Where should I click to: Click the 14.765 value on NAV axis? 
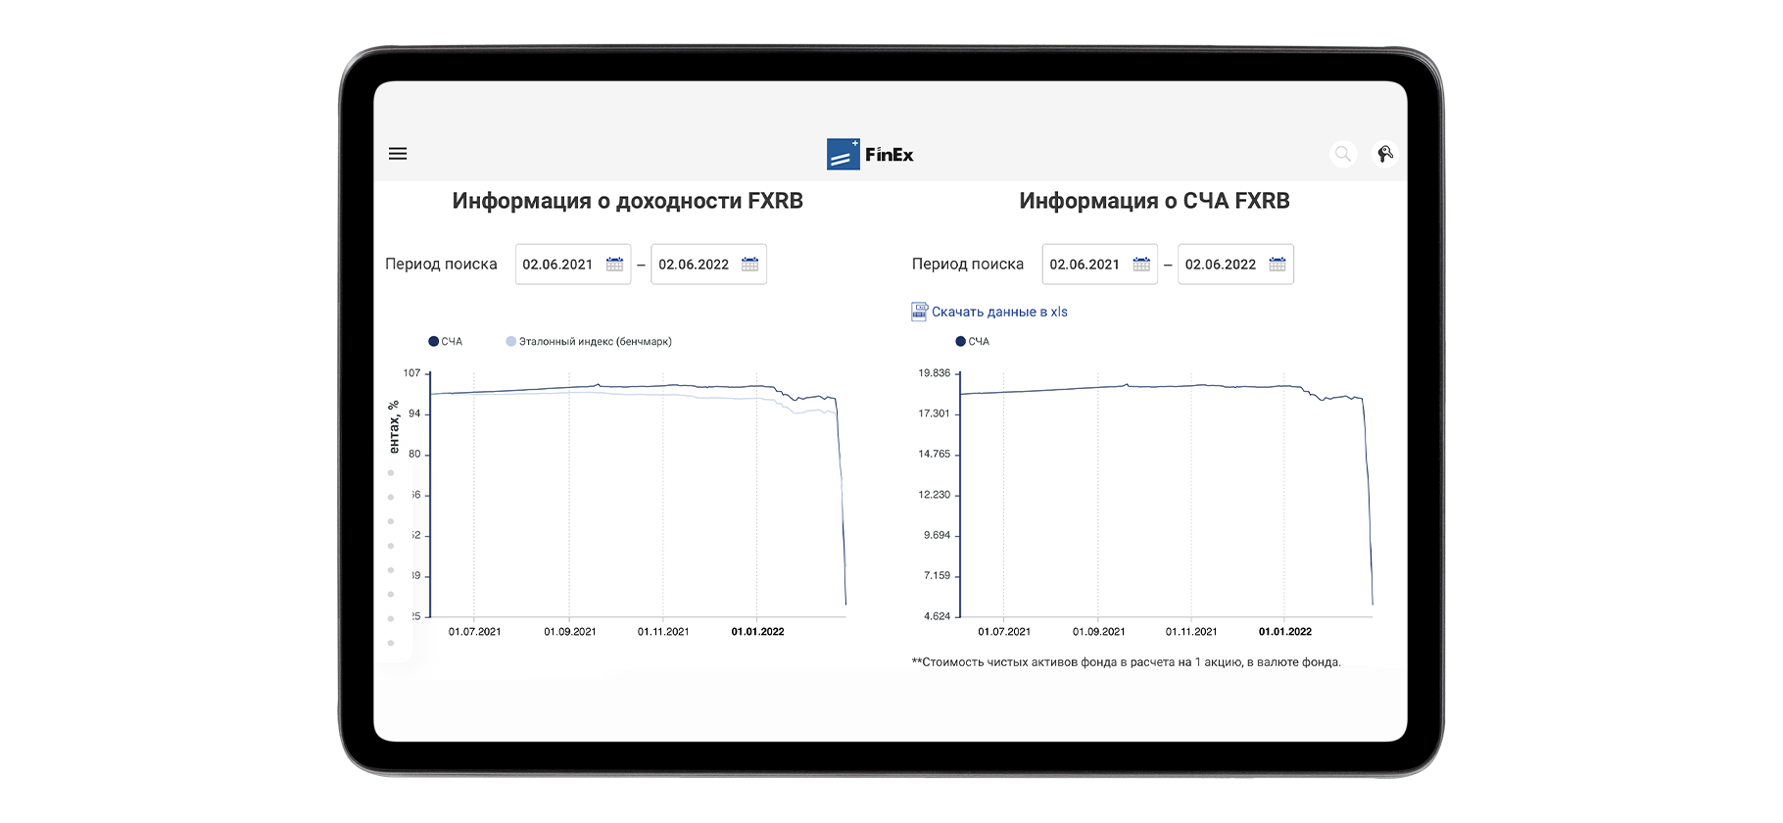coord(934,455)
